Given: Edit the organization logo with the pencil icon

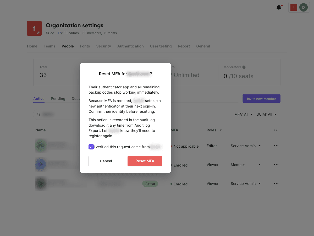Looking at the screenshot, I should pos(38,33).
